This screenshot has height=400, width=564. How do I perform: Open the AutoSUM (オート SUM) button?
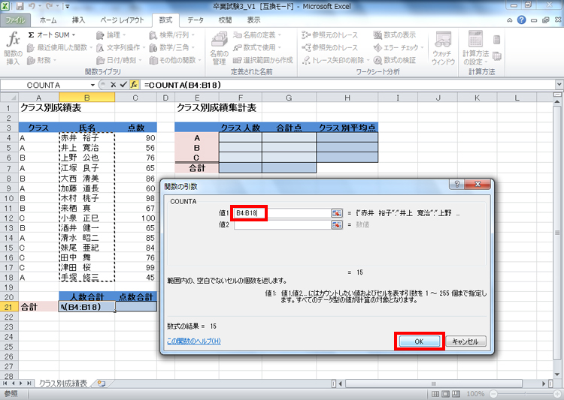(51, 35)
